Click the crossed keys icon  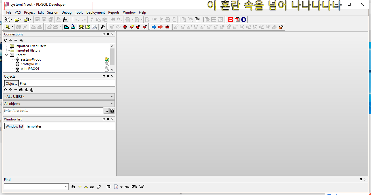[81, 27]
